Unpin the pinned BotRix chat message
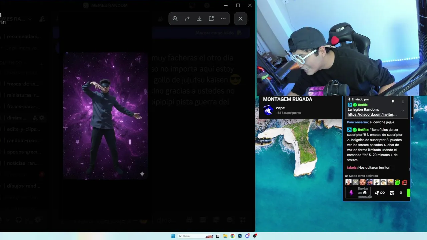Viewport: 427px width, 240px height. coord(393,102)
